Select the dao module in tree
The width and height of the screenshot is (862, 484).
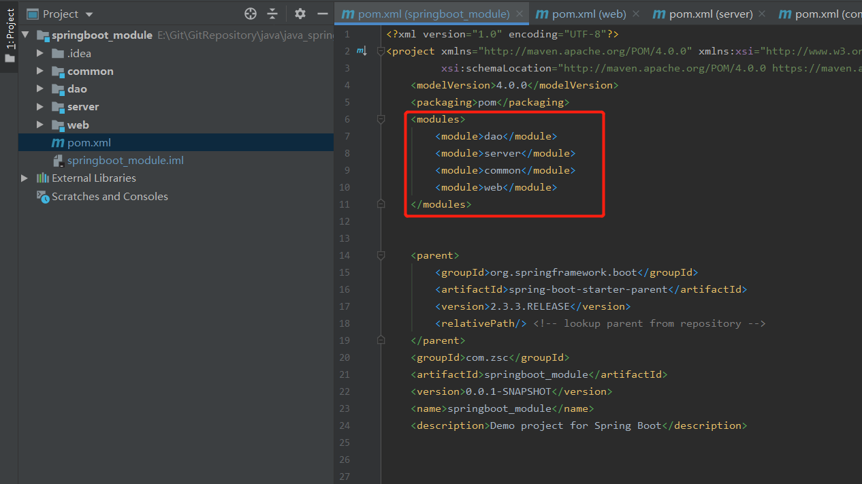click(x=77, y=89)
